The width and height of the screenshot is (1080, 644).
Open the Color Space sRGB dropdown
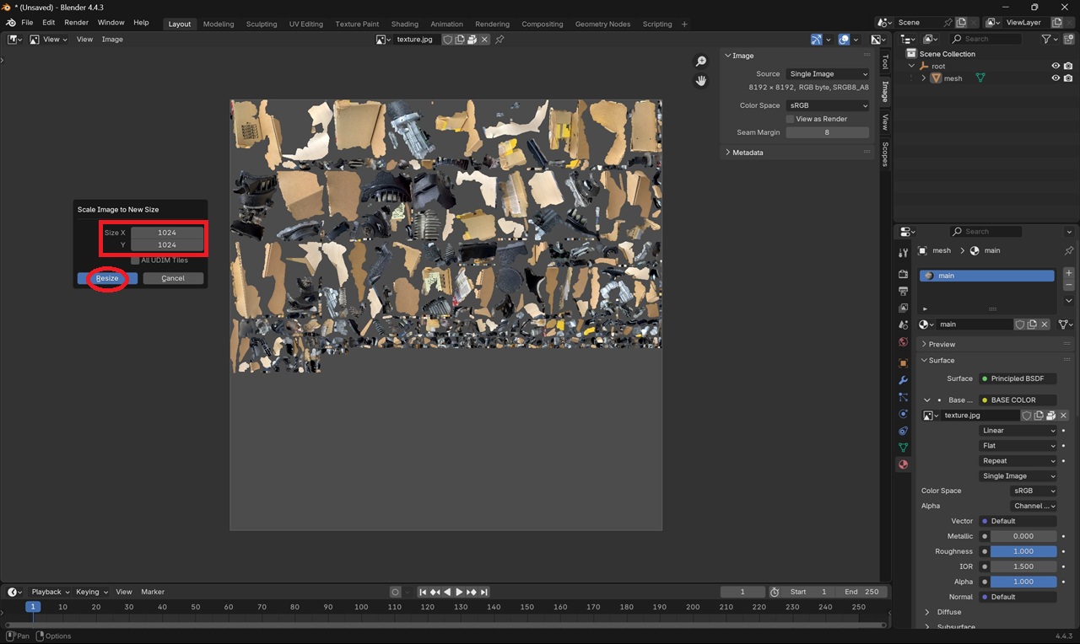point(827,105)
